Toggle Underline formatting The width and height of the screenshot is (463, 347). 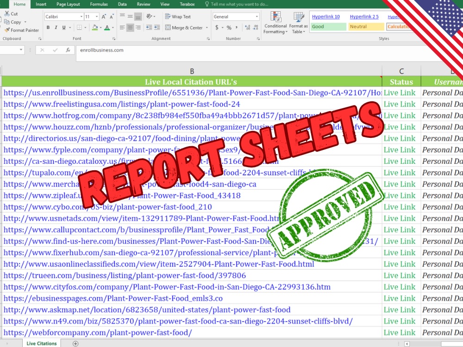[x=64, y=27]
